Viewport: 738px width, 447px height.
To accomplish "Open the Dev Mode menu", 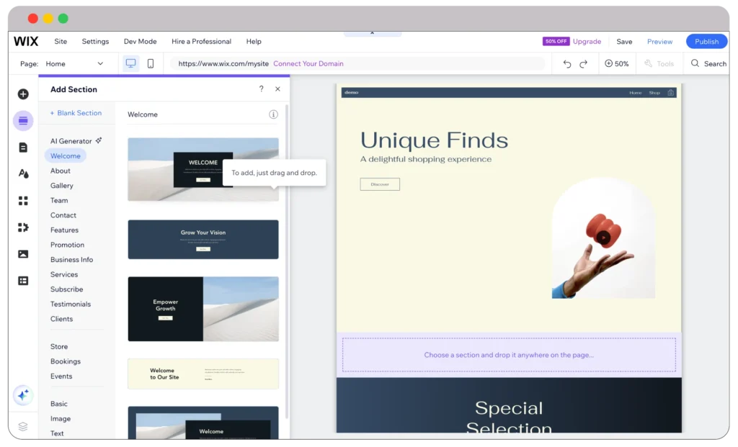I will point(140,42).
